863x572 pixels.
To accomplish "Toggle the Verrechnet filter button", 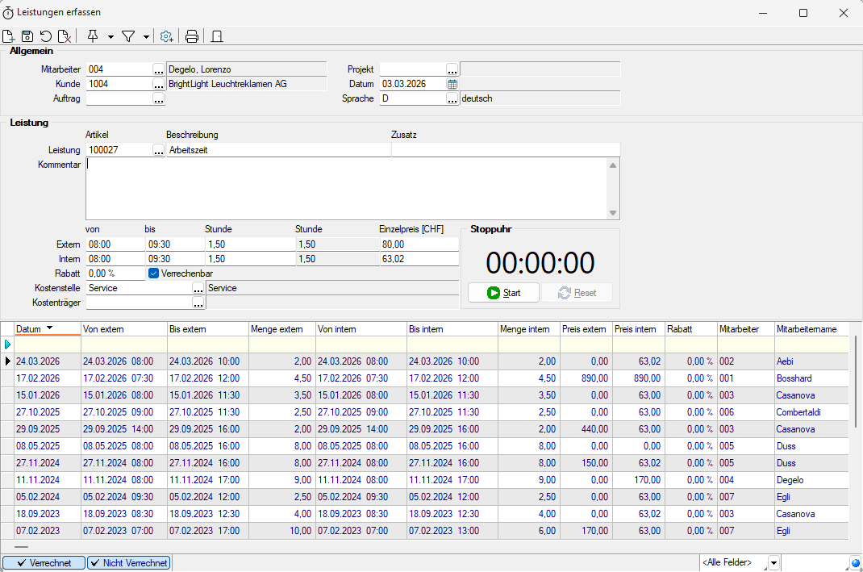I will pos(44,563).
